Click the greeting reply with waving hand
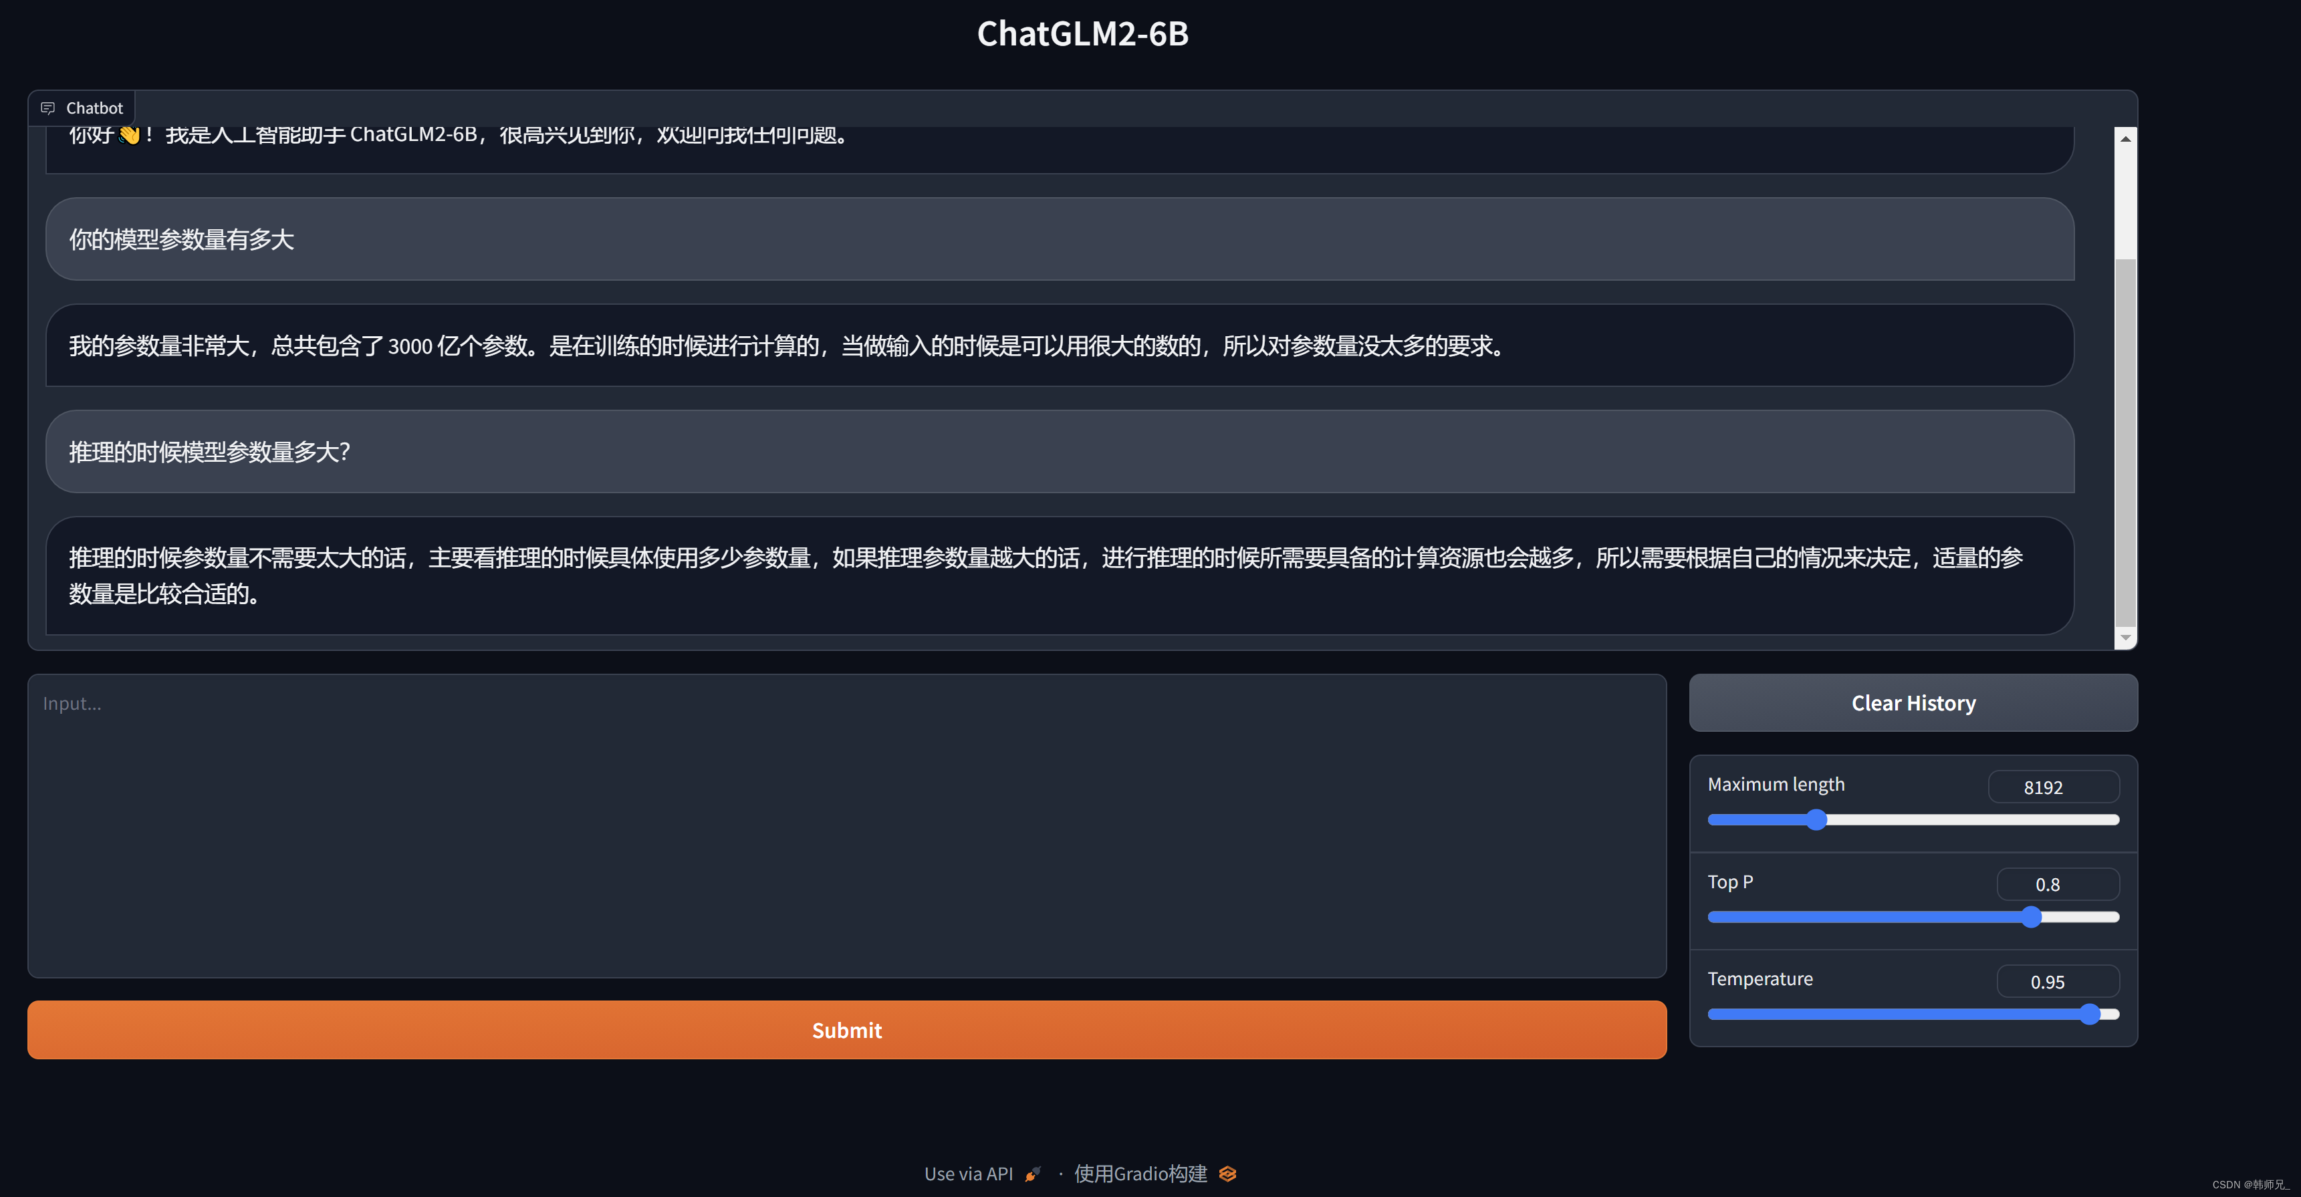Viewport: 2301px width, 1197px height. pos(1060,150)
